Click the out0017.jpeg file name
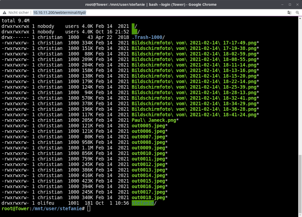302x217 pixels. 149,192
